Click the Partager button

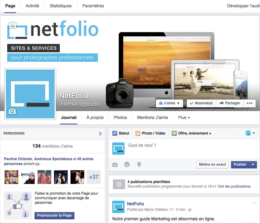click(x=230, y=103)
